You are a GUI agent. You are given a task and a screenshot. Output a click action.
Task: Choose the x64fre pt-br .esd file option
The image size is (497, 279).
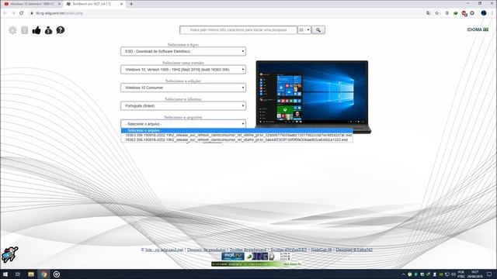[237, 139]
